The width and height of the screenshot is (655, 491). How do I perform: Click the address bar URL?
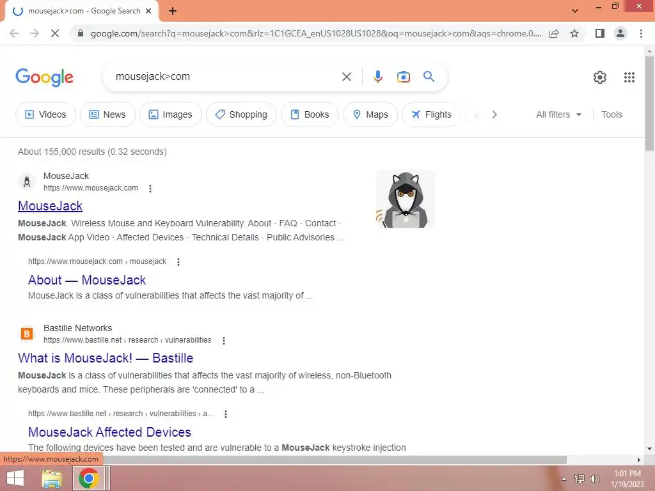(316, 33)
